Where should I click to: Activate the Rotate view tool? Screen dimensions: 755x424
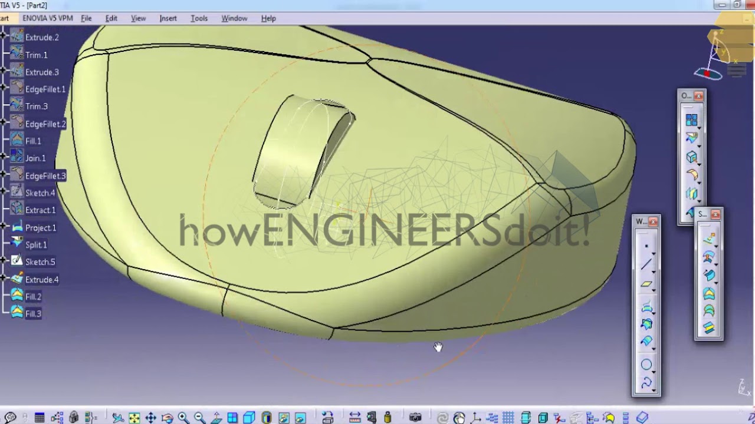point(168,418)
